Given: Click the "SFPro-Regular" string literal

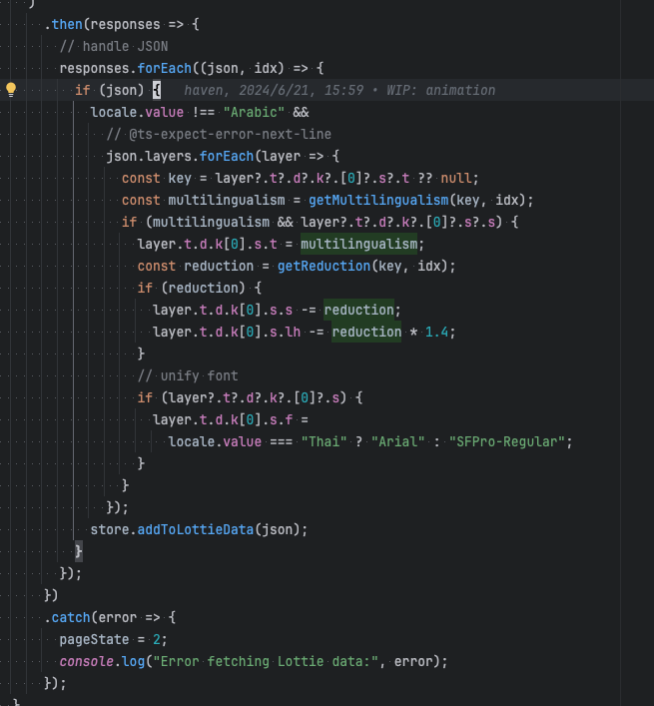Looking at the screenshot, I should click(507, 441).
